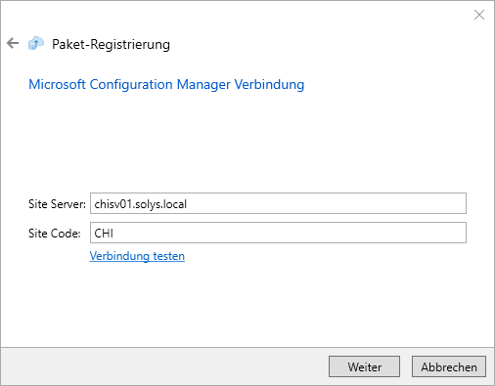Focus the Site Server input field

click(278, 203)
